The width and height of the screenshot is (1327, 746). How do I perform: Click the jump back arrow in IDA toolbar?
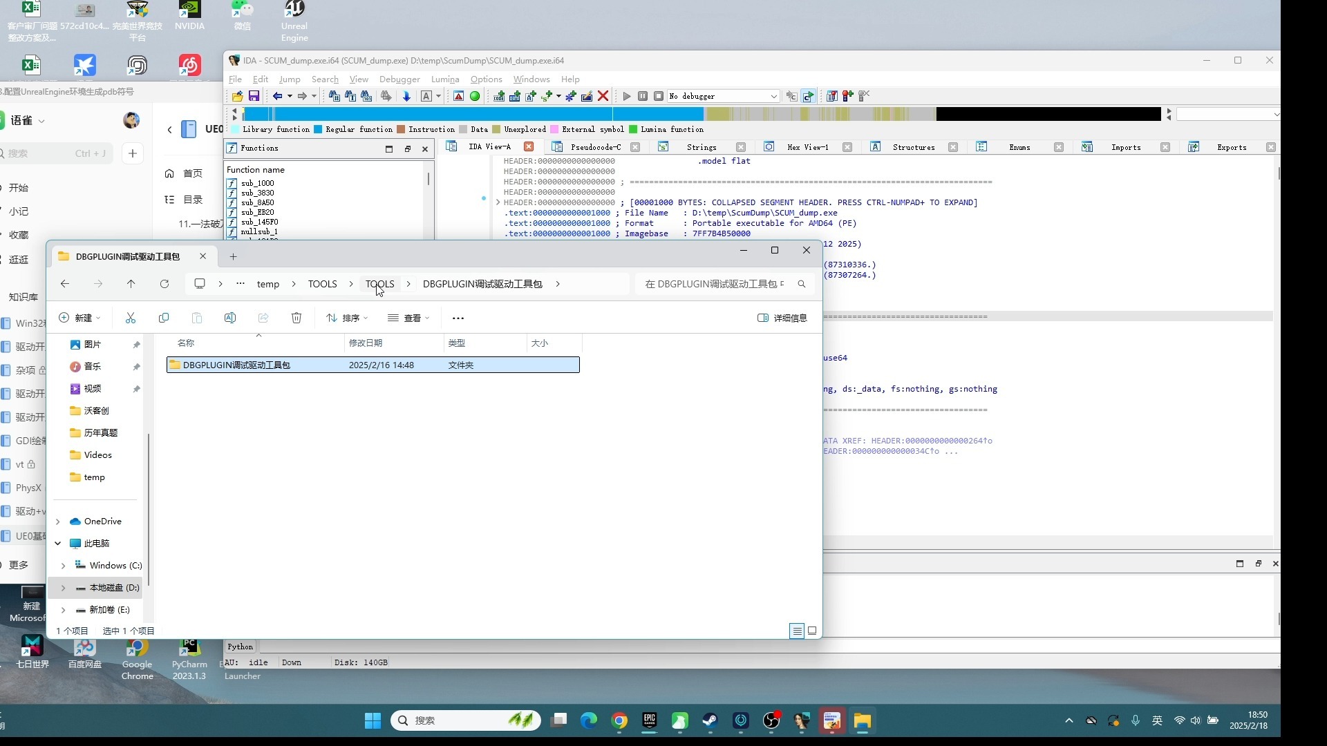click(x=277, y=96)
